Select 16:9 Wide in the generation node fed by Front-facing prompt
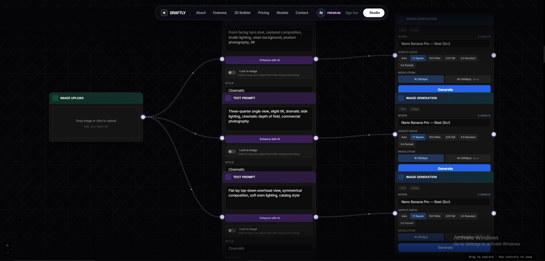The image size is (545, 261). click(434, 58)
